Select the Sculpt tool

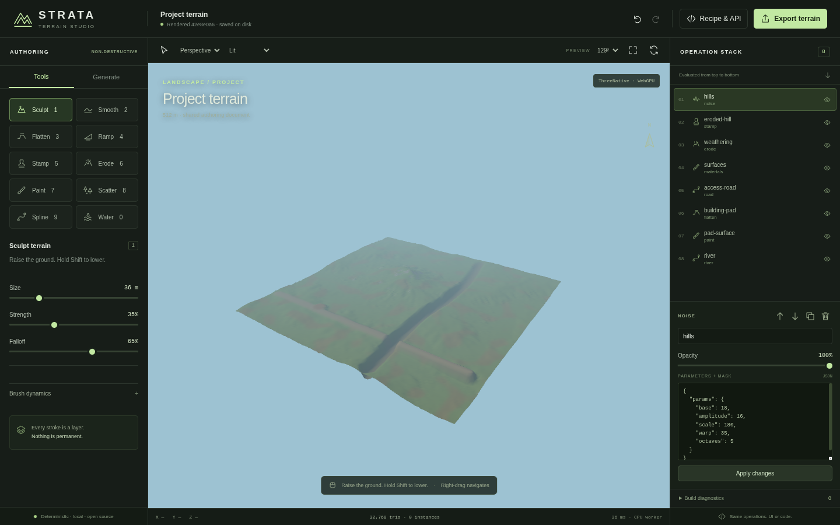tap(41, 110)
